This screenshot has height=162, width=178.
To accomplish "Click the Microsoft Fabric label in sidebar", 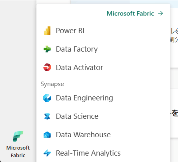I will [18, 152].
